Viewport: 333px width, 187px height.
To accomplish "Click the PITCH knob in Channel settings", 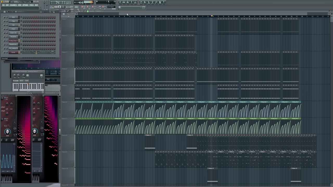I will [24, 75].
